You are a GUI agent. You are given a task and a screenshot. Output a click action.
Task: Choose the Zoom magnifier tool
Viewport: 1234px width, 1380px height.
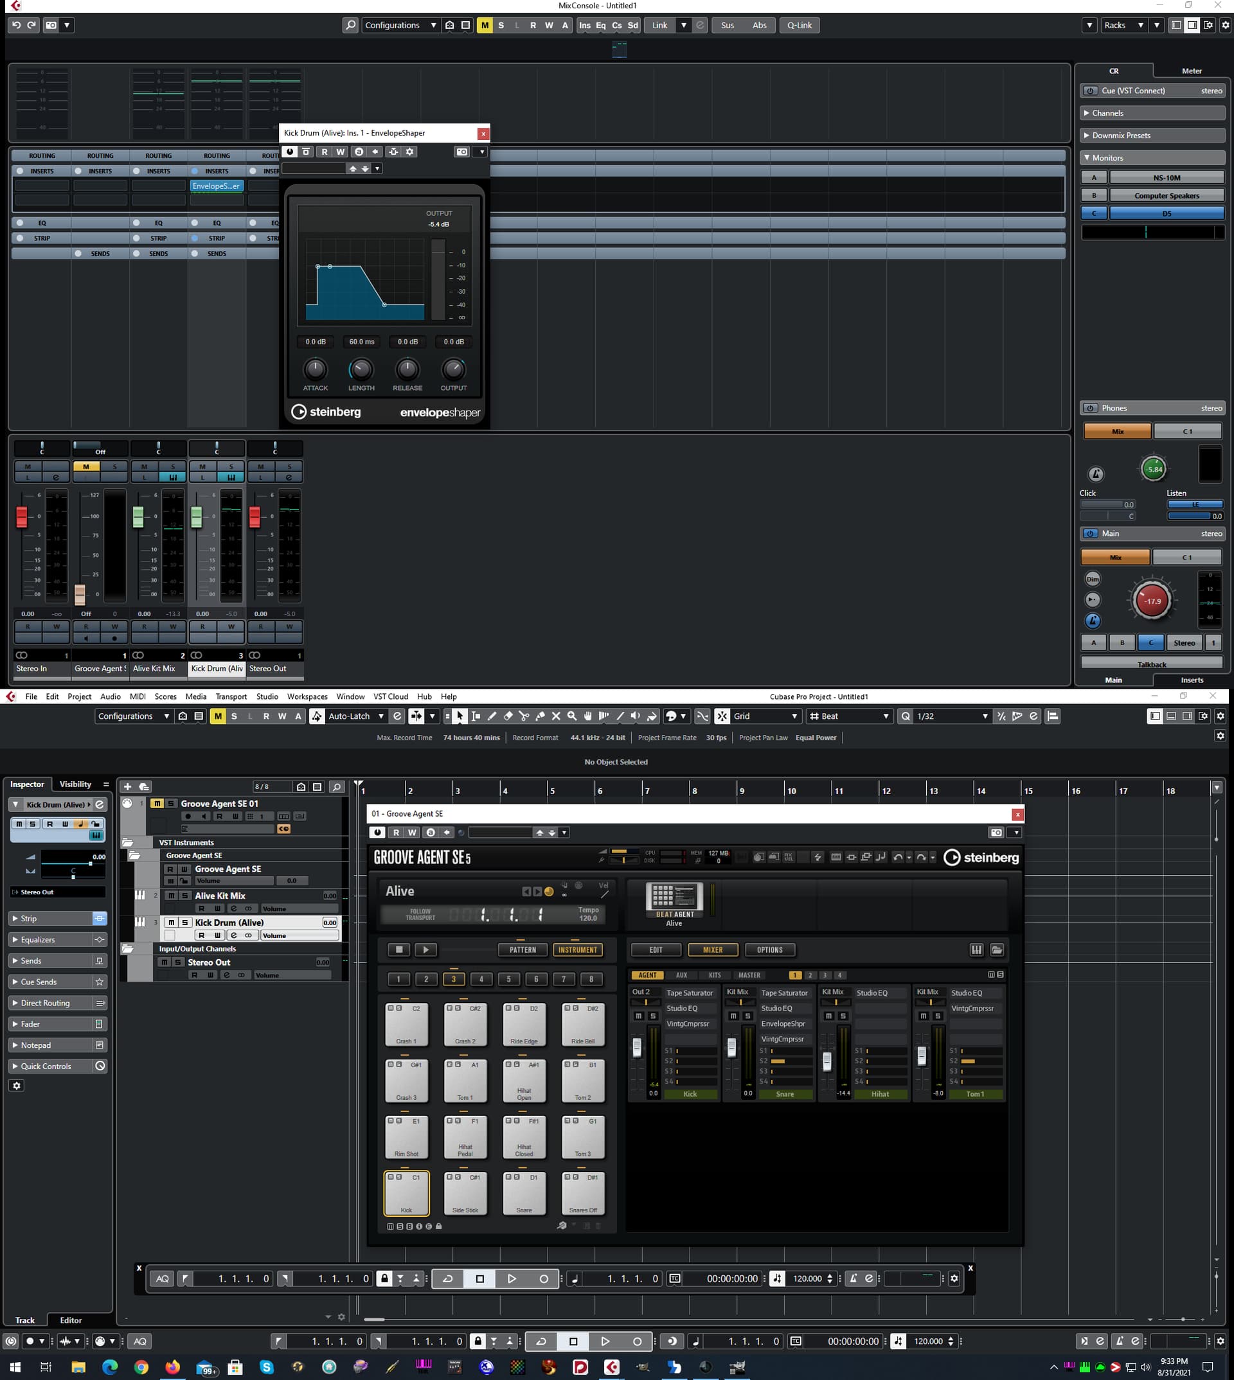[572, 716]
